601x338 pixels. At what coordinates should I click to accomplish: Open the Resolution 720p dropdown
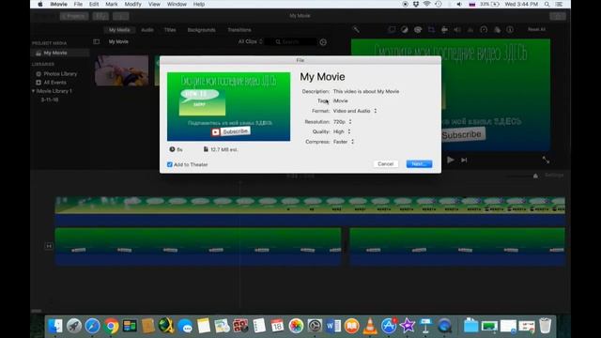(x=342, y=121)
